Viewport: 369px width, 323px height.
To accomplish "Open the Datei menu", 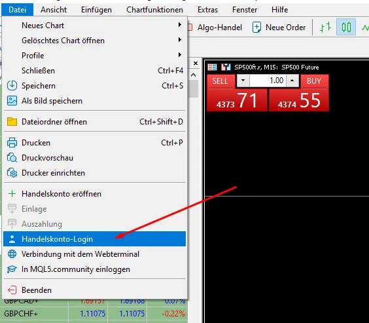I will [x=17, y=10].
